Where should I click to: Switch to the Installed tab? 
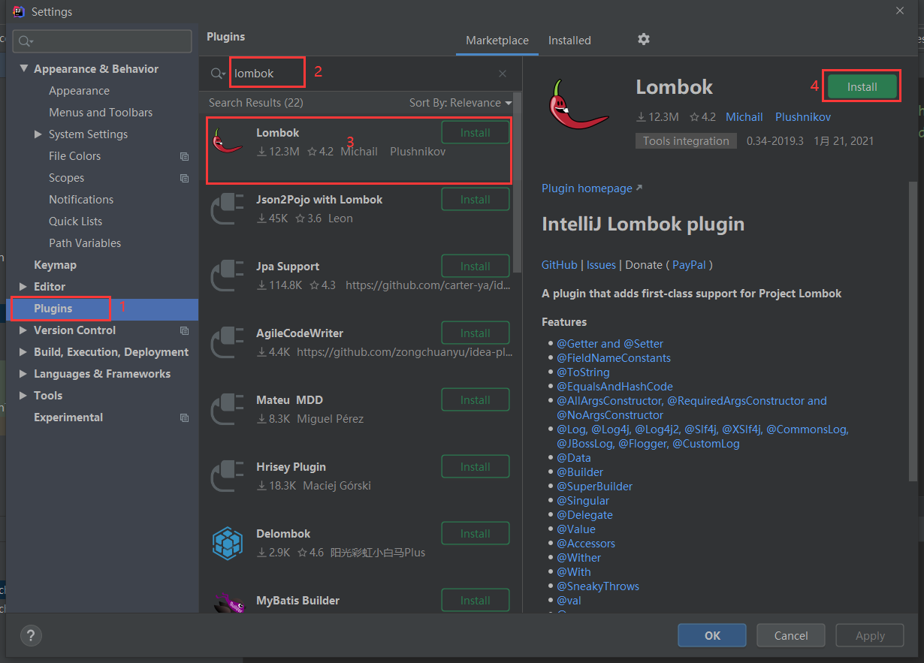tap(569, 41)
